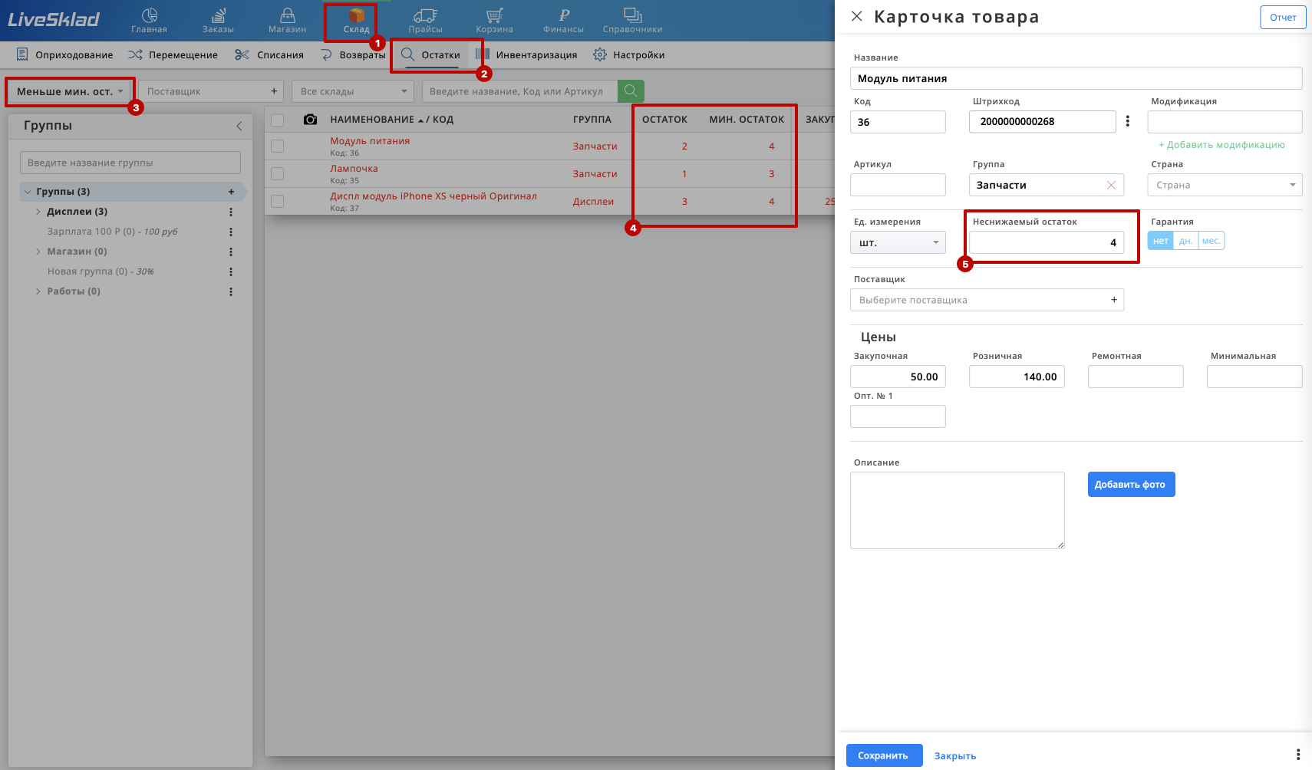Click the Сохранить button
Image resolution: width=1312 pixels, height=770 pixels.
pyautogui.click(x=884, y=755)
